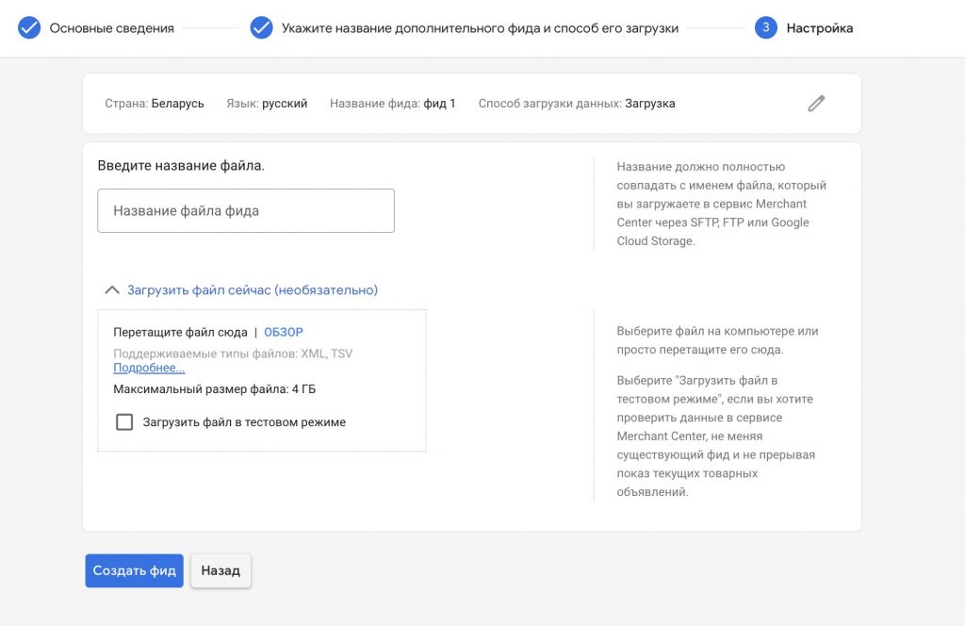
Task: Click the Страна: Беларусь summary text
Action: point(155,104)
